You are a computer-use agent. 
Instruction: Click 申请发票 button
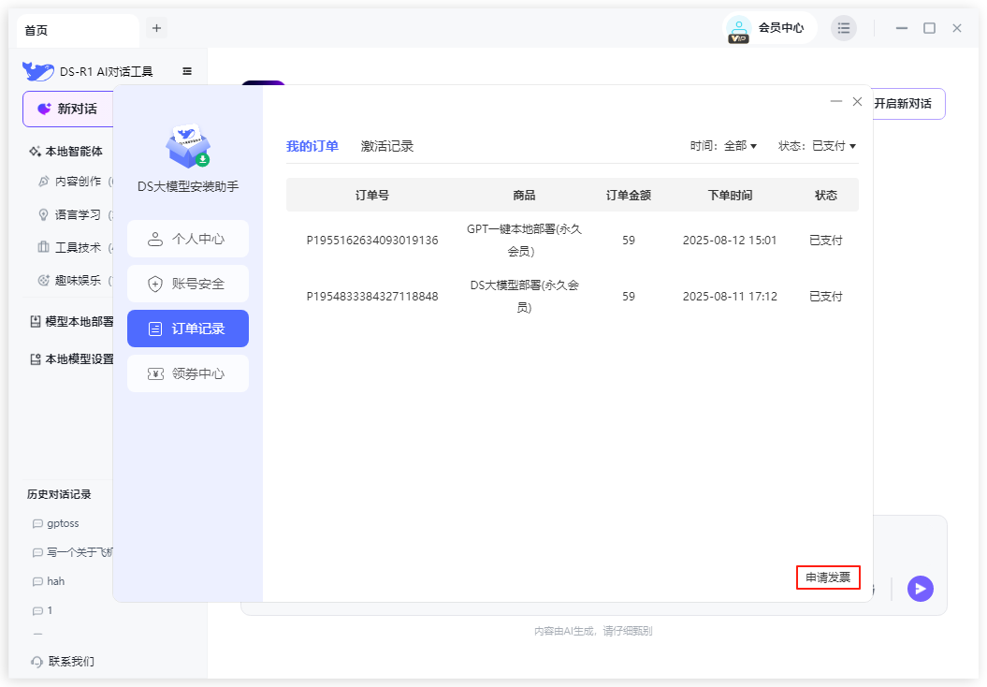click(828, 577)
